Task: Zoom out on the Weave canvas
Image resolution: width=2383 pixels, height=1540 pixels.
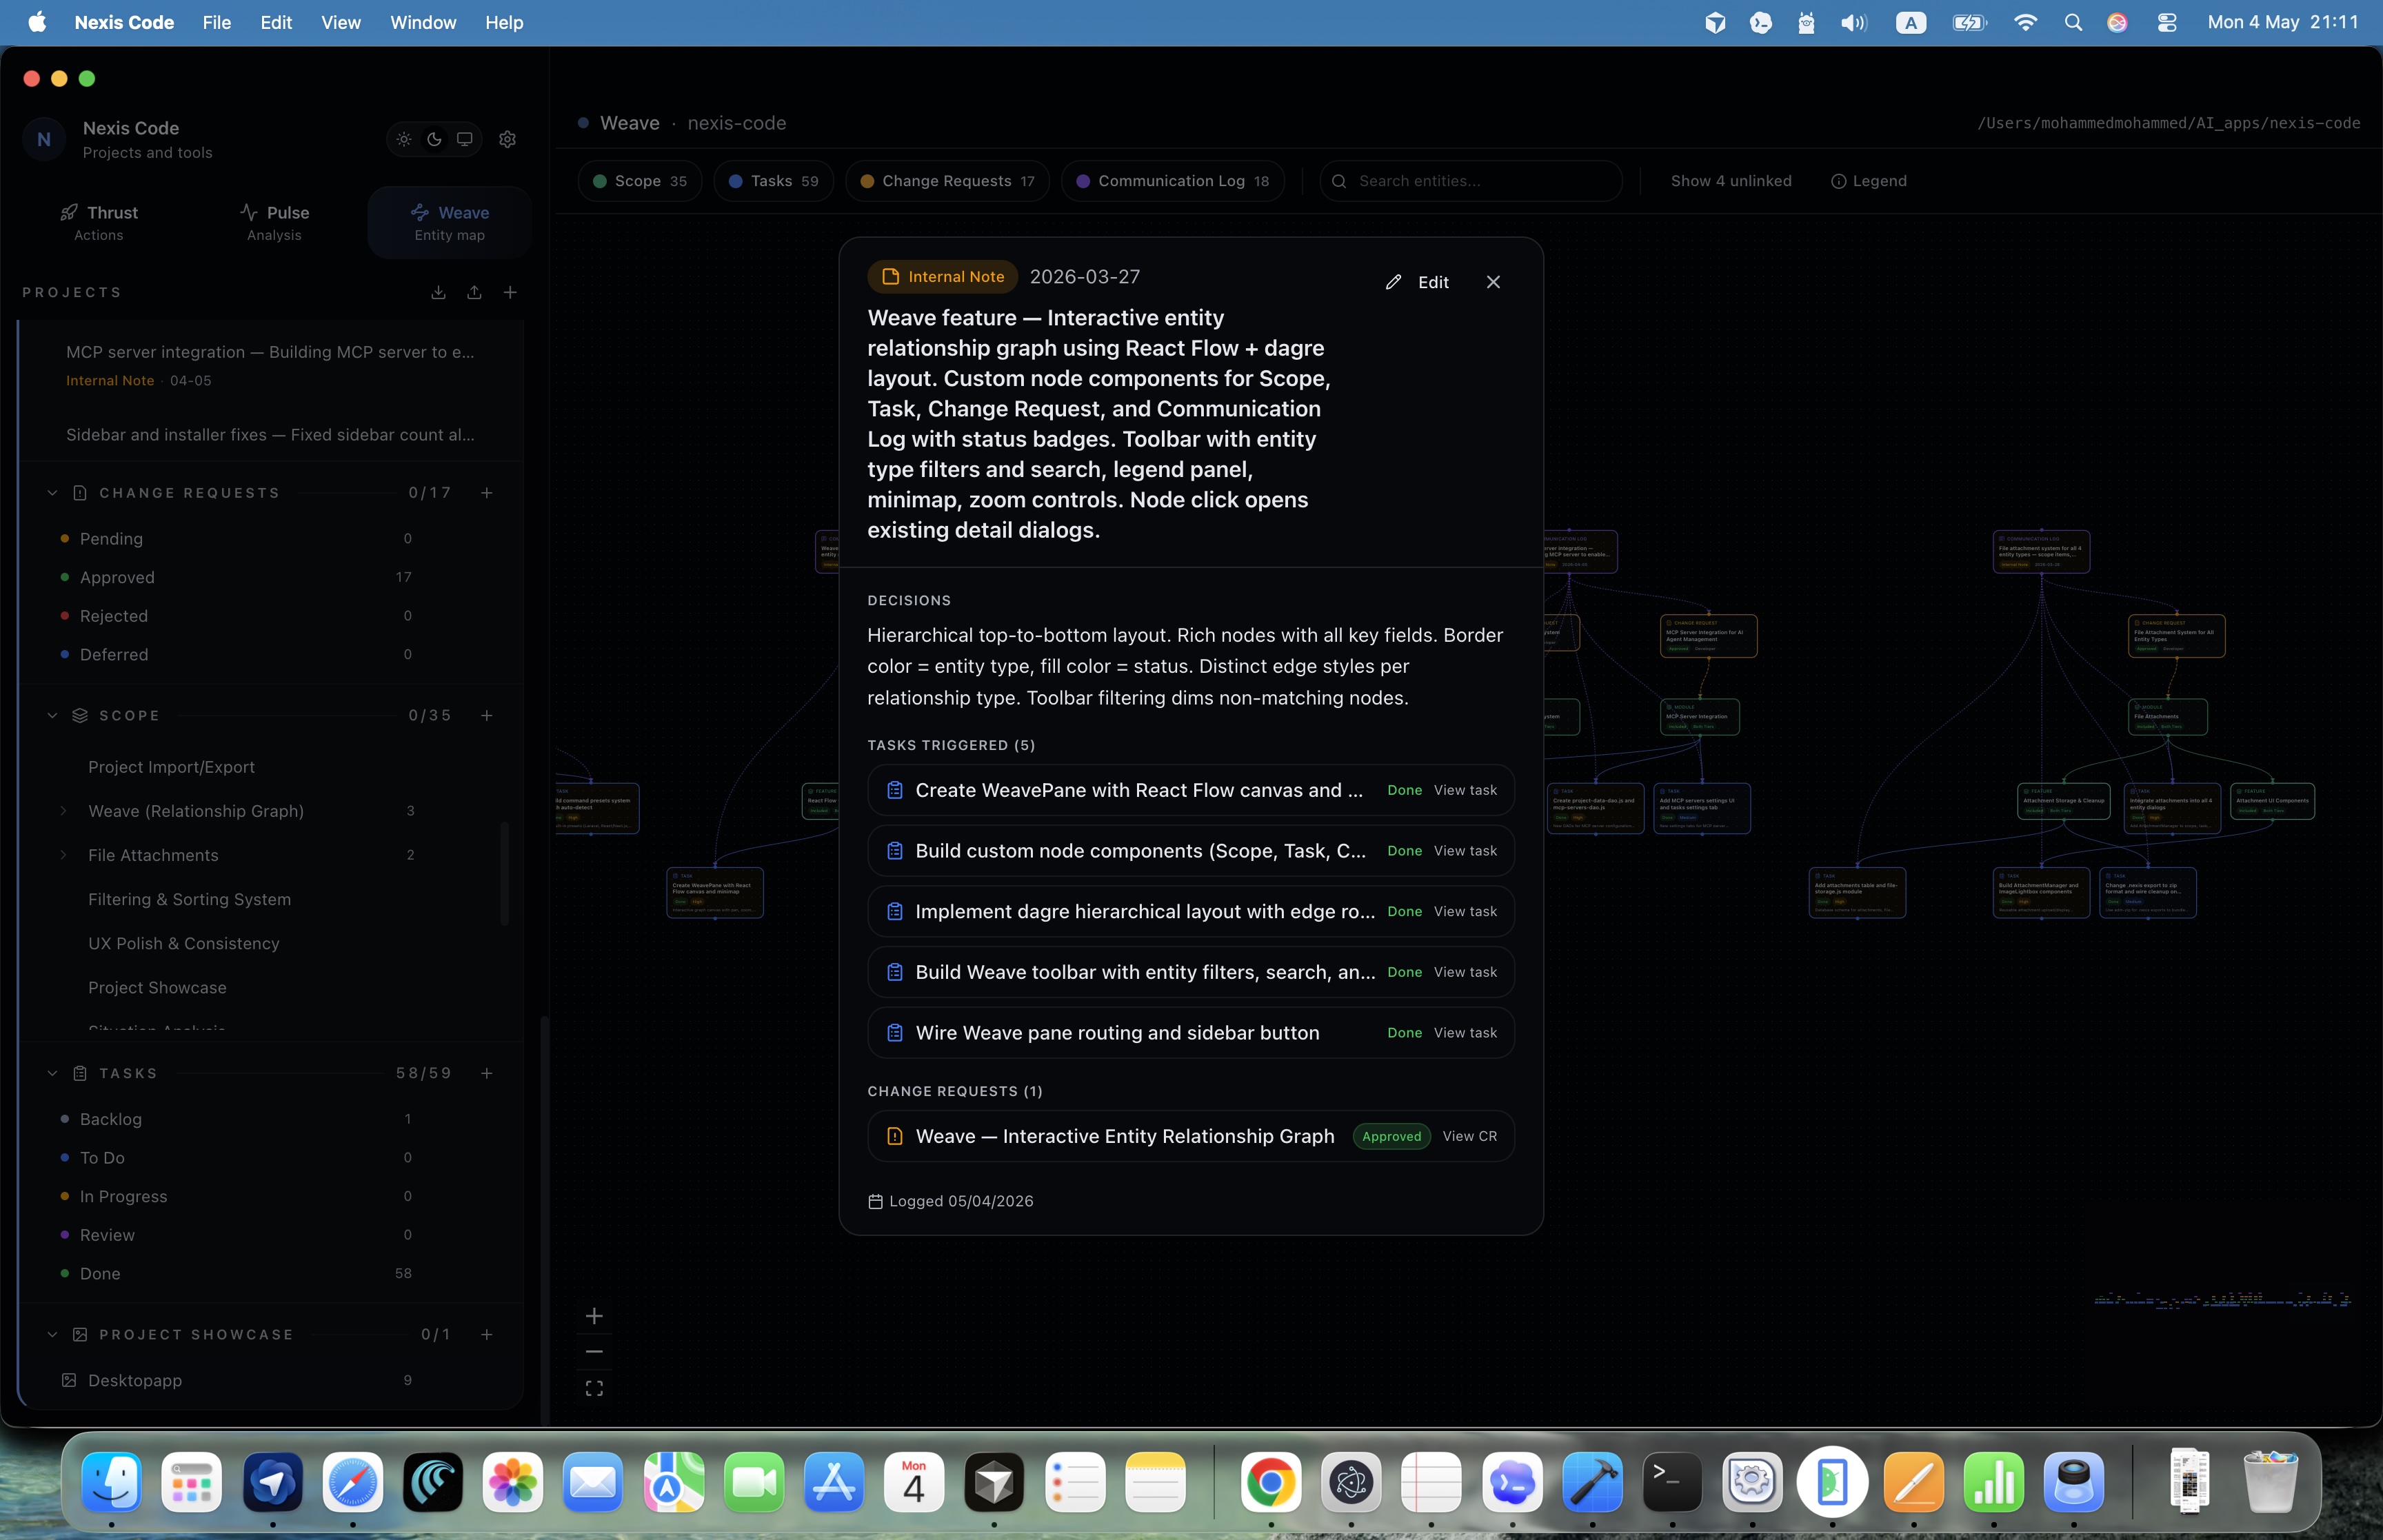Action: point(594,1352)
